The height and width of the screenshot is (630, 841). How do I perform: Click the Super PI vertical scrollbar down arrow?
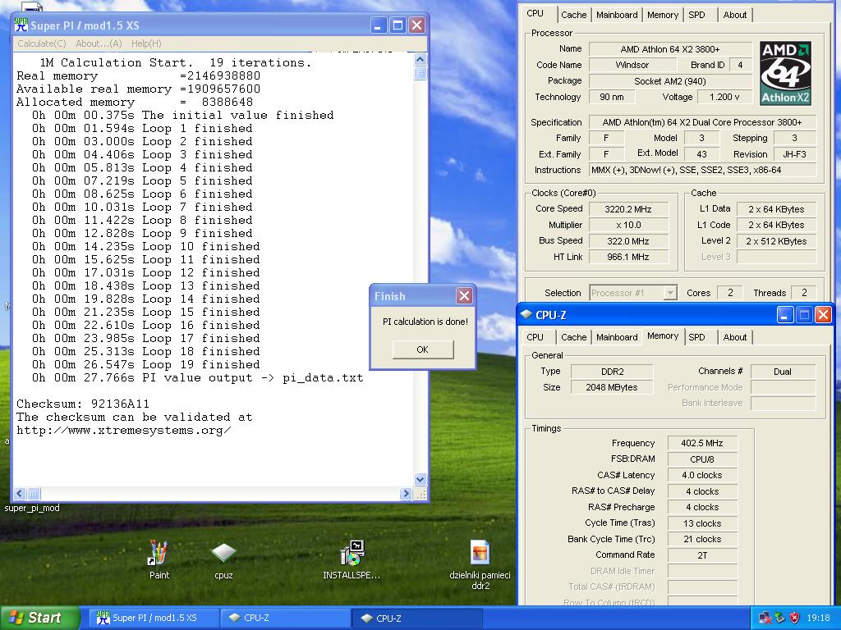tap(420, 479)
